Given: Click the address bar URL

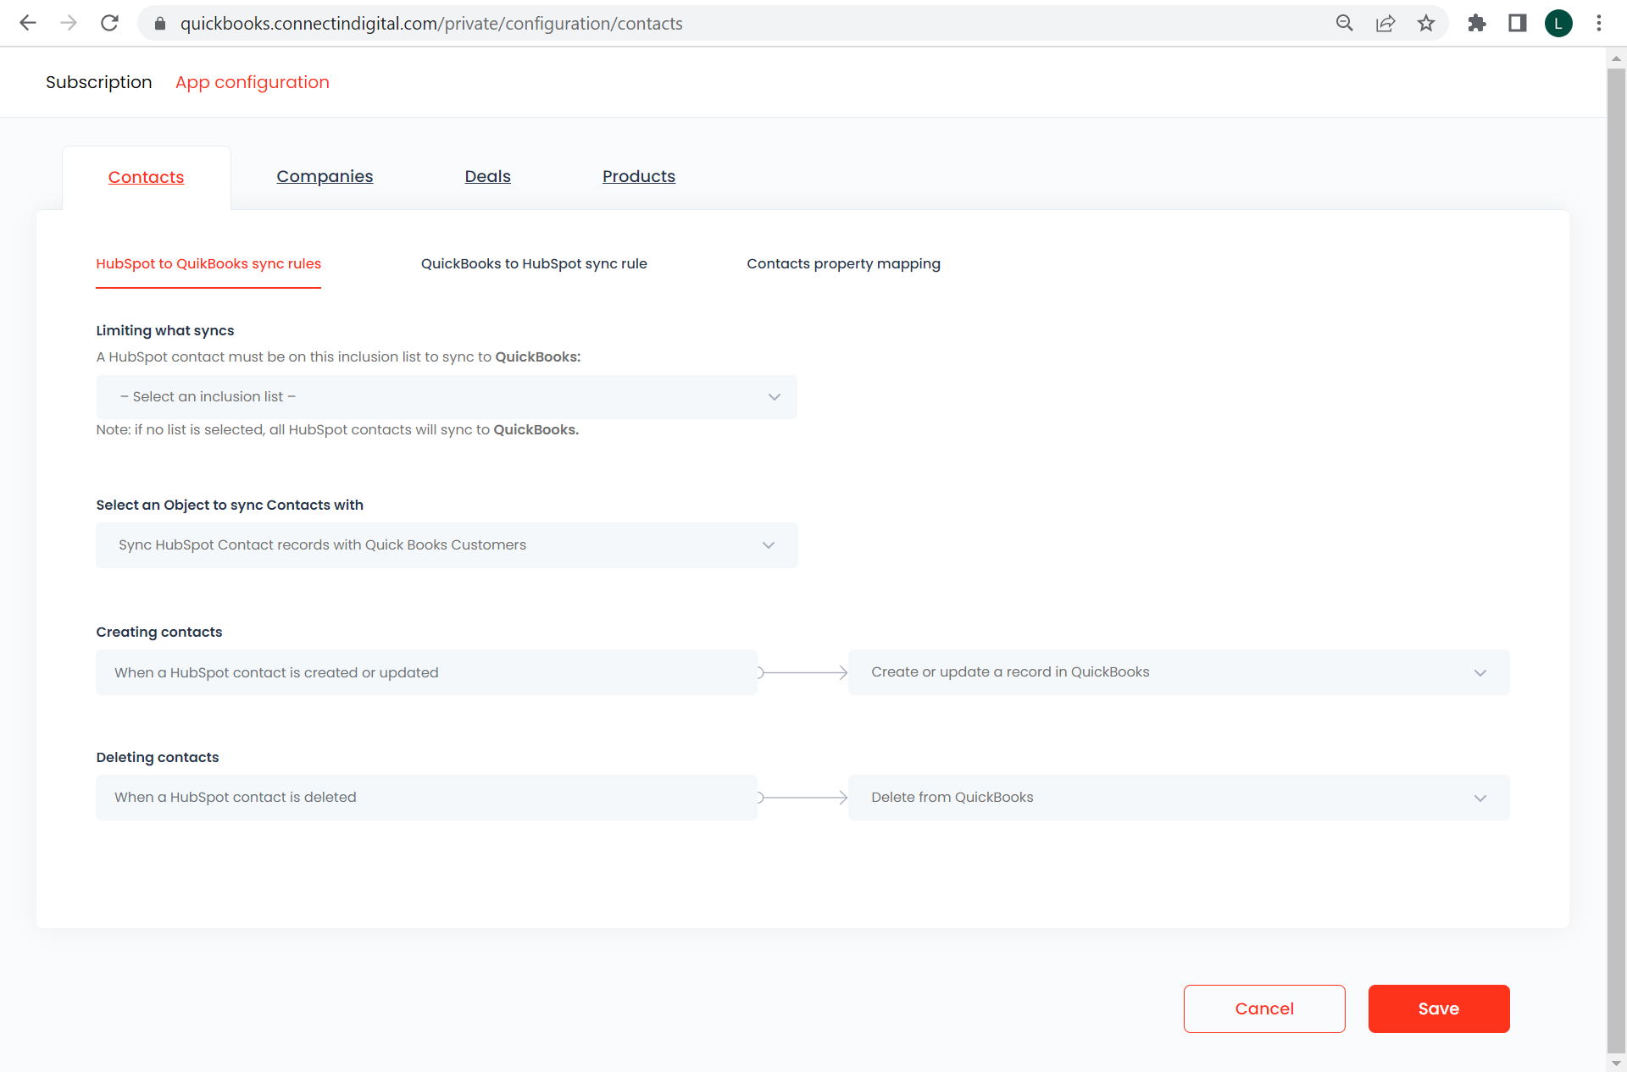Looking at the screenshot, I should click(431, 24).
